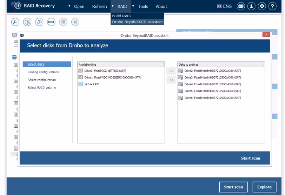Click the assistant dialog title icon
285x195 pixels.
pyautogui.click(x=22, y=35)
